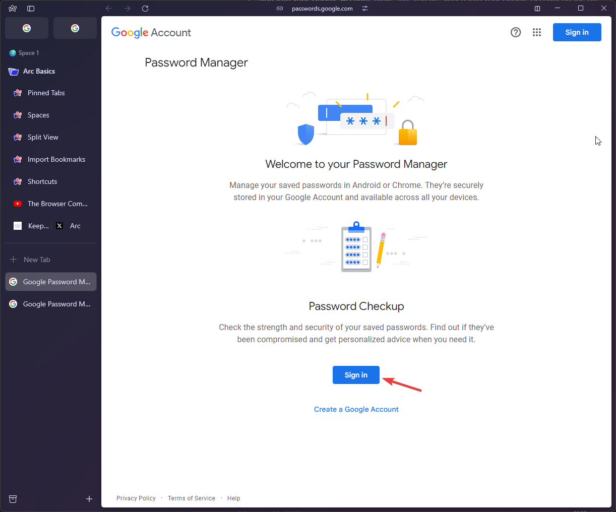Open the Pinned Tabs item
The height and width of the screenshot is (512, 616).
click(51, 93)
